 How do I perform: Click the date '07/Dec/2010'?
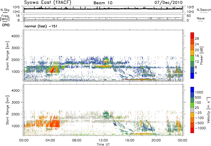pyautogui.click(x=169, y=2)
